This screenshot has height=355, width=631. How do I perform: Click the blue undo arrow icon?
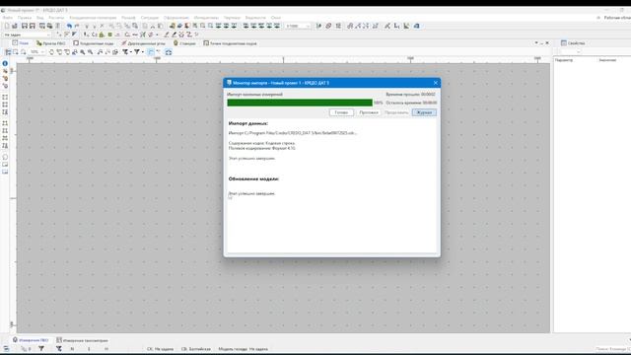69,26
